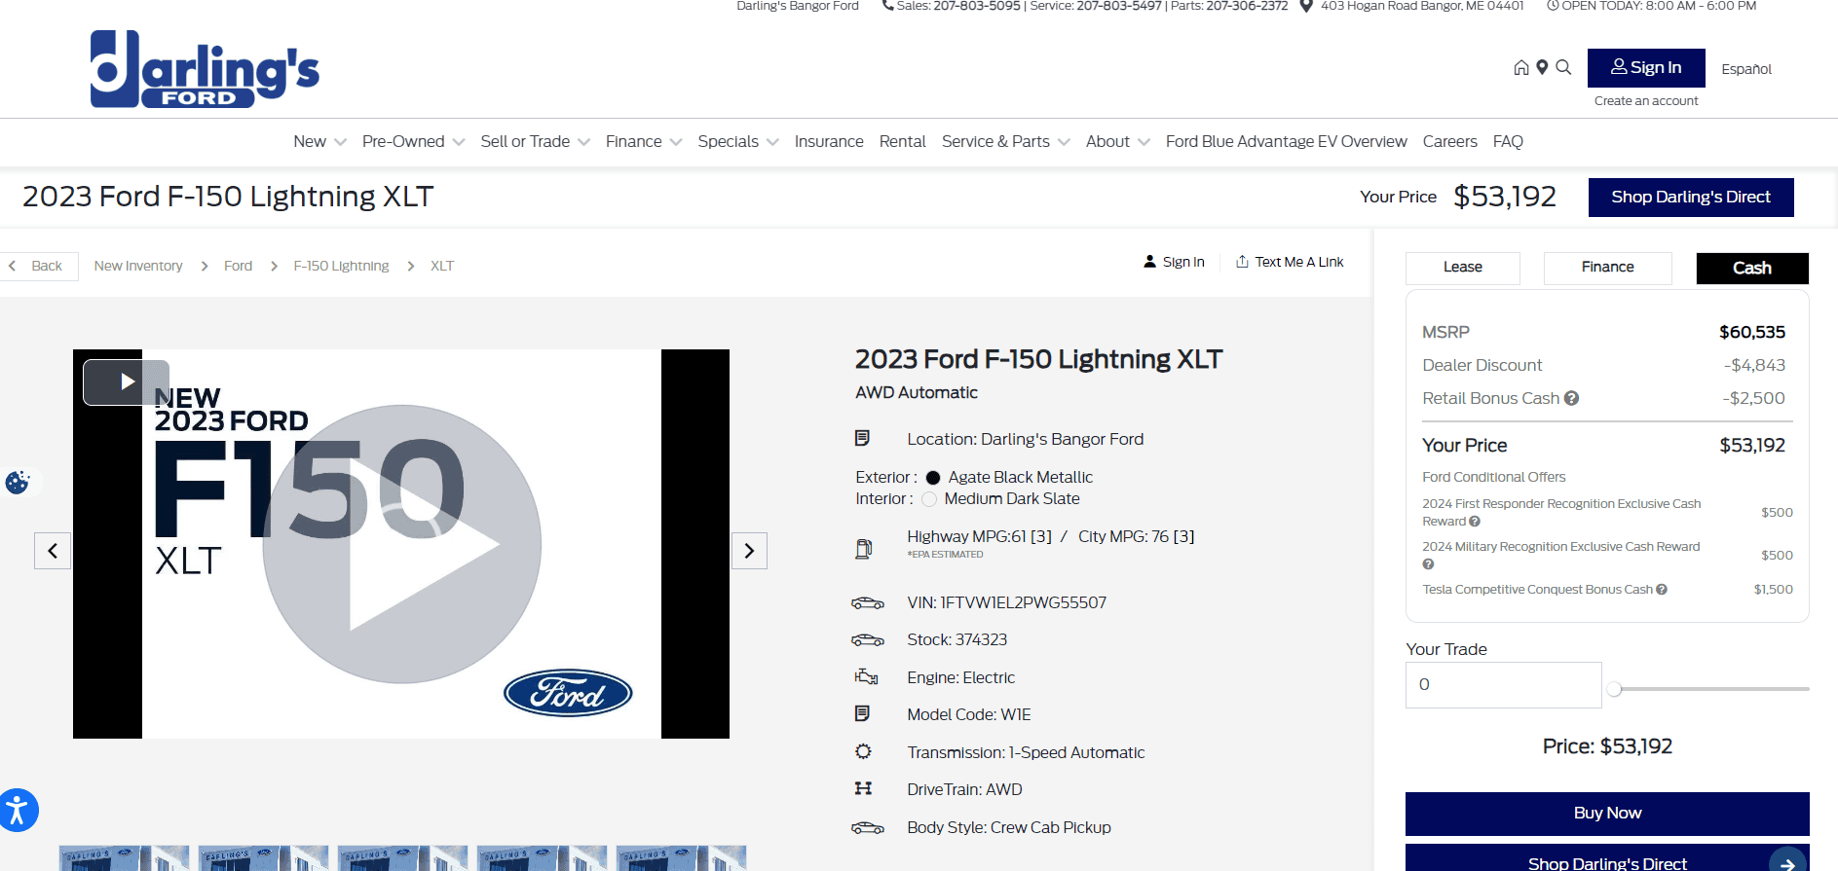Open Tesla Competitive Conquest help icon
The image size is (1838, 871).
1662,590
